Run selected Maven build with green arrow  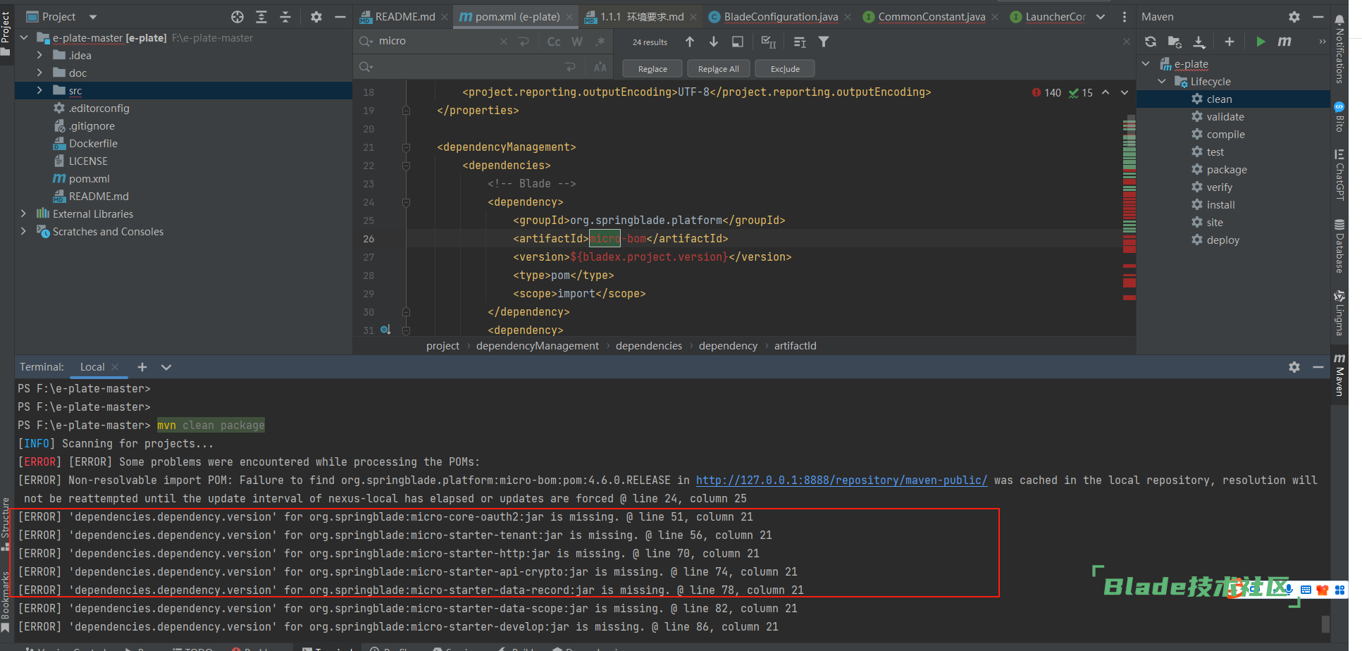1261,42
